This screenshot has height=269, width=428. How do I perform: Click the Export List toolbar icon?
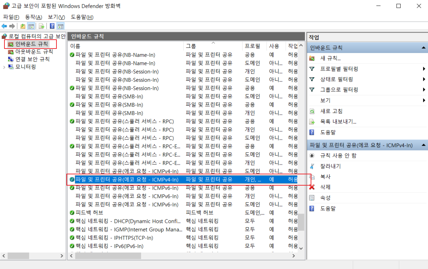pyautogui.click(x=41, y=26)
